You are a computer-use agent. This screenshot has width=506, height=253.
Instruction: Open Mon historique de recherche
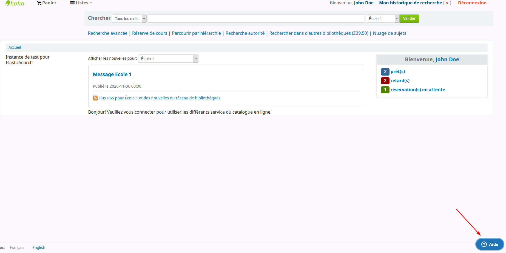coord(410,3)
